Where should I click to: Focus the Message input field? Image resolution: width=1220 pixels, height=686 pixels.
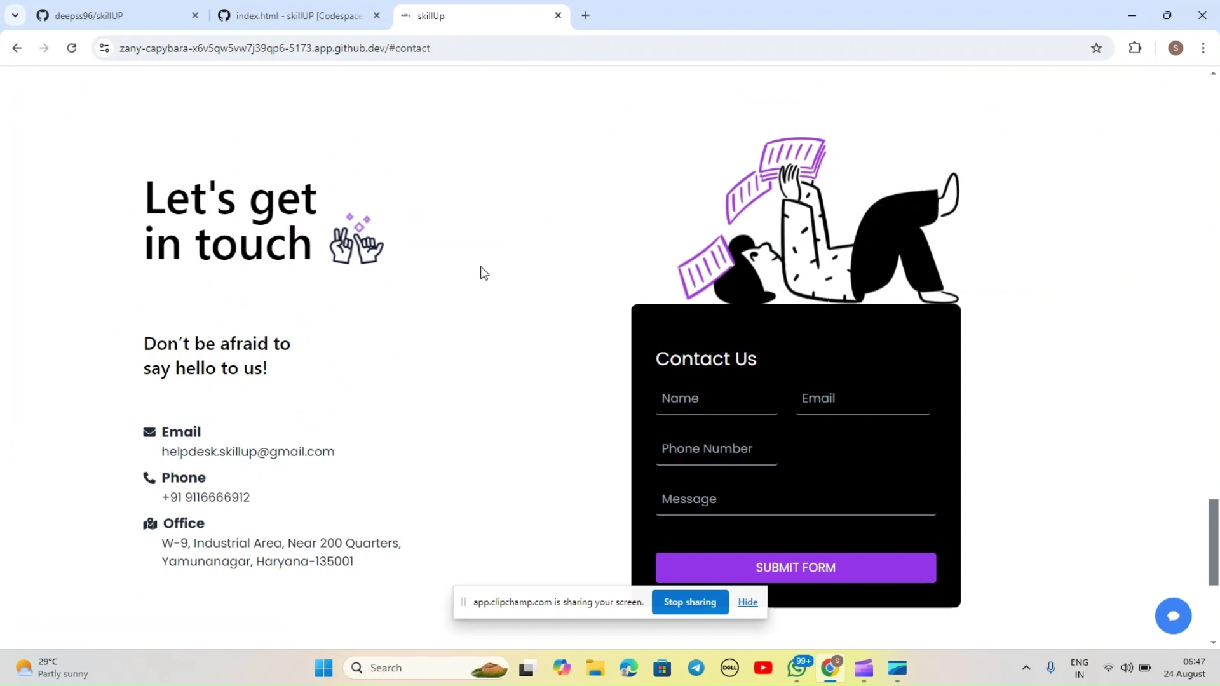(795, 499)
